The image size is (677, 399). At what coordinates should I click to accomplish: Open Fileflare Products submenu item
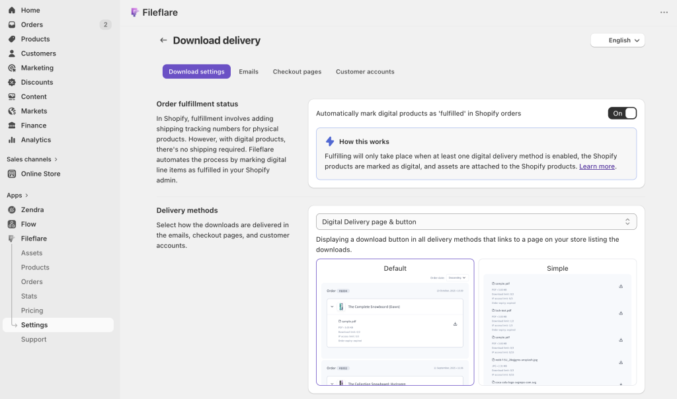(x=35, y=268)
